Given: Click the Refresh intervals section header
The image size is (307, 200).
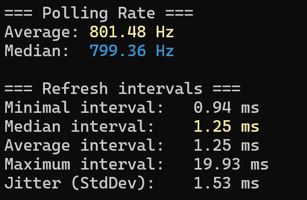Looking at the screenshot, I should tap(122, 89).
